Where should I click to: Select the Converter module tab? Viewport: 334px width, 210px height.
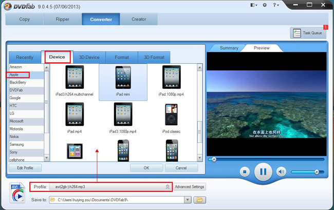pos(101,19)
